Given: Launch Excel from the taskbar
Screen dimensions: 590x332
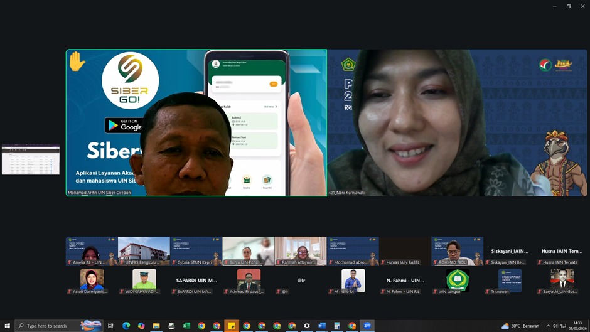Looking at the screenshot, I should [186, 326].
